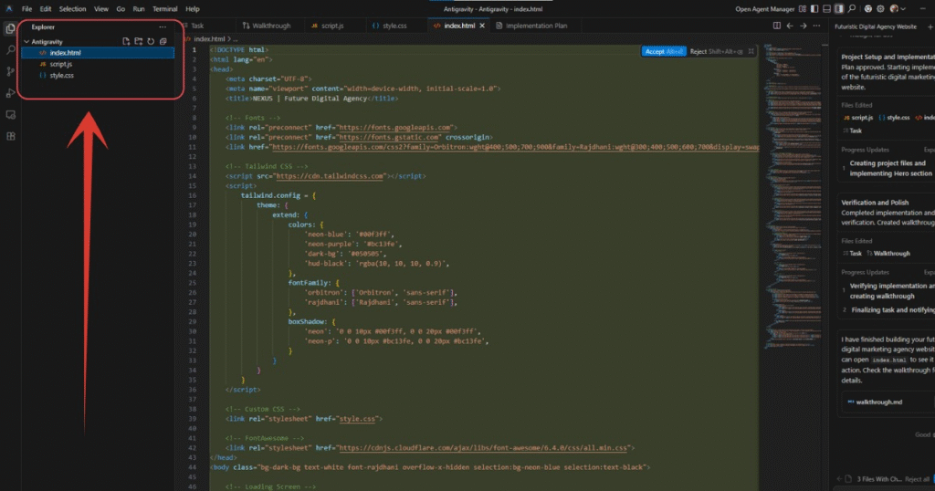Refresh the Explorer file tree
This screenshot has width=935, height=491.
pos(151,42)
